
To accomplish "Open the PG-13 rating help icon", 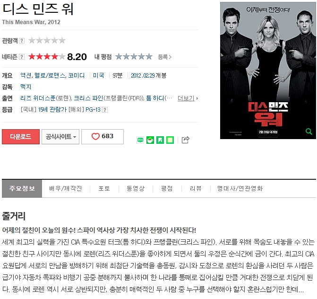I will coord(105,110).
